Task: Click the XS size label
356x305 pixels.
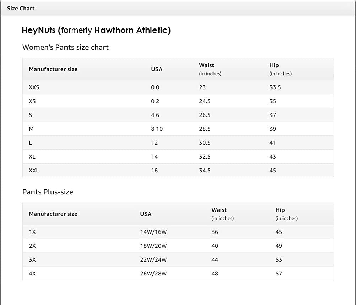Action: [33, 101]
